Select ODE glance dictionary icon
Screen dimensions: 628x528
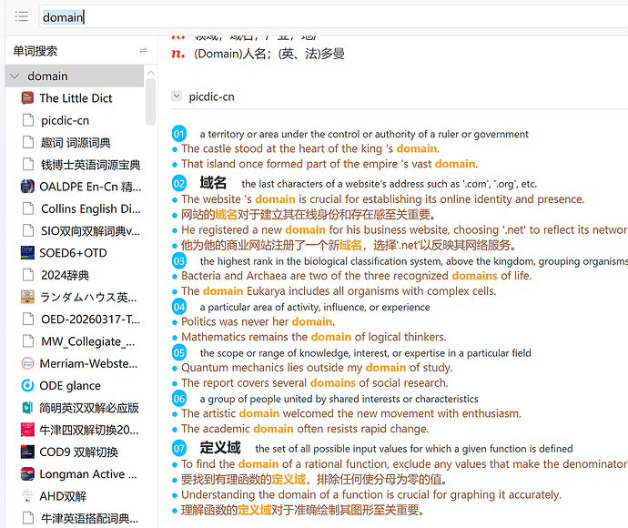coord(27,386)
